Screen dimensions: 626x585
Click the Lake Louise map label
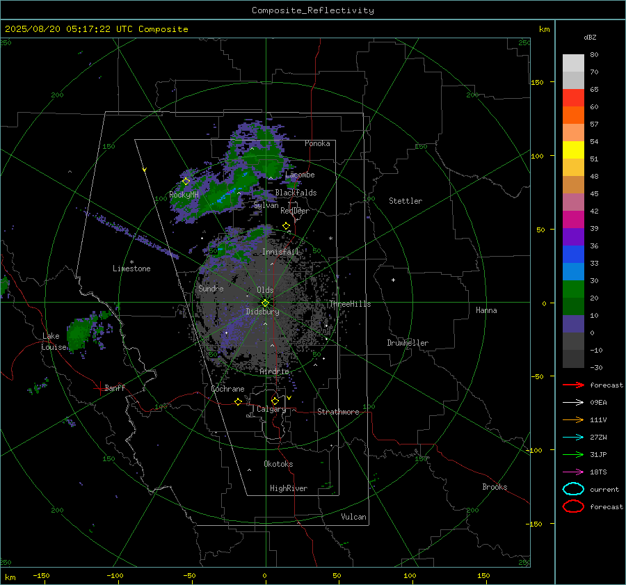pyautogui.click(x=55, y=342)
